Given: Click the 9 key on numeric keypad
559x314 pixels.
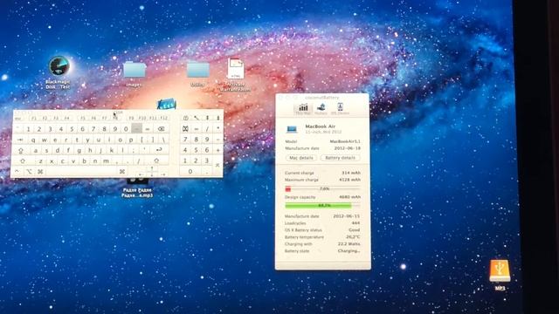Looking at the screenshot, I should [207, 140].
